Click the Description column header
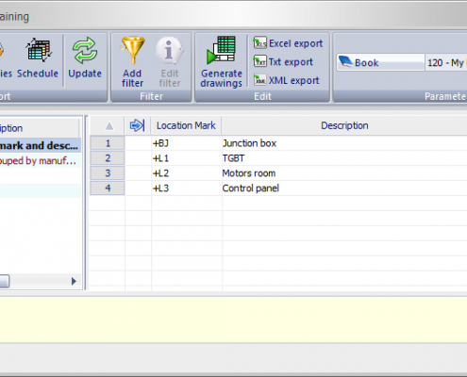 click(344, 125)
